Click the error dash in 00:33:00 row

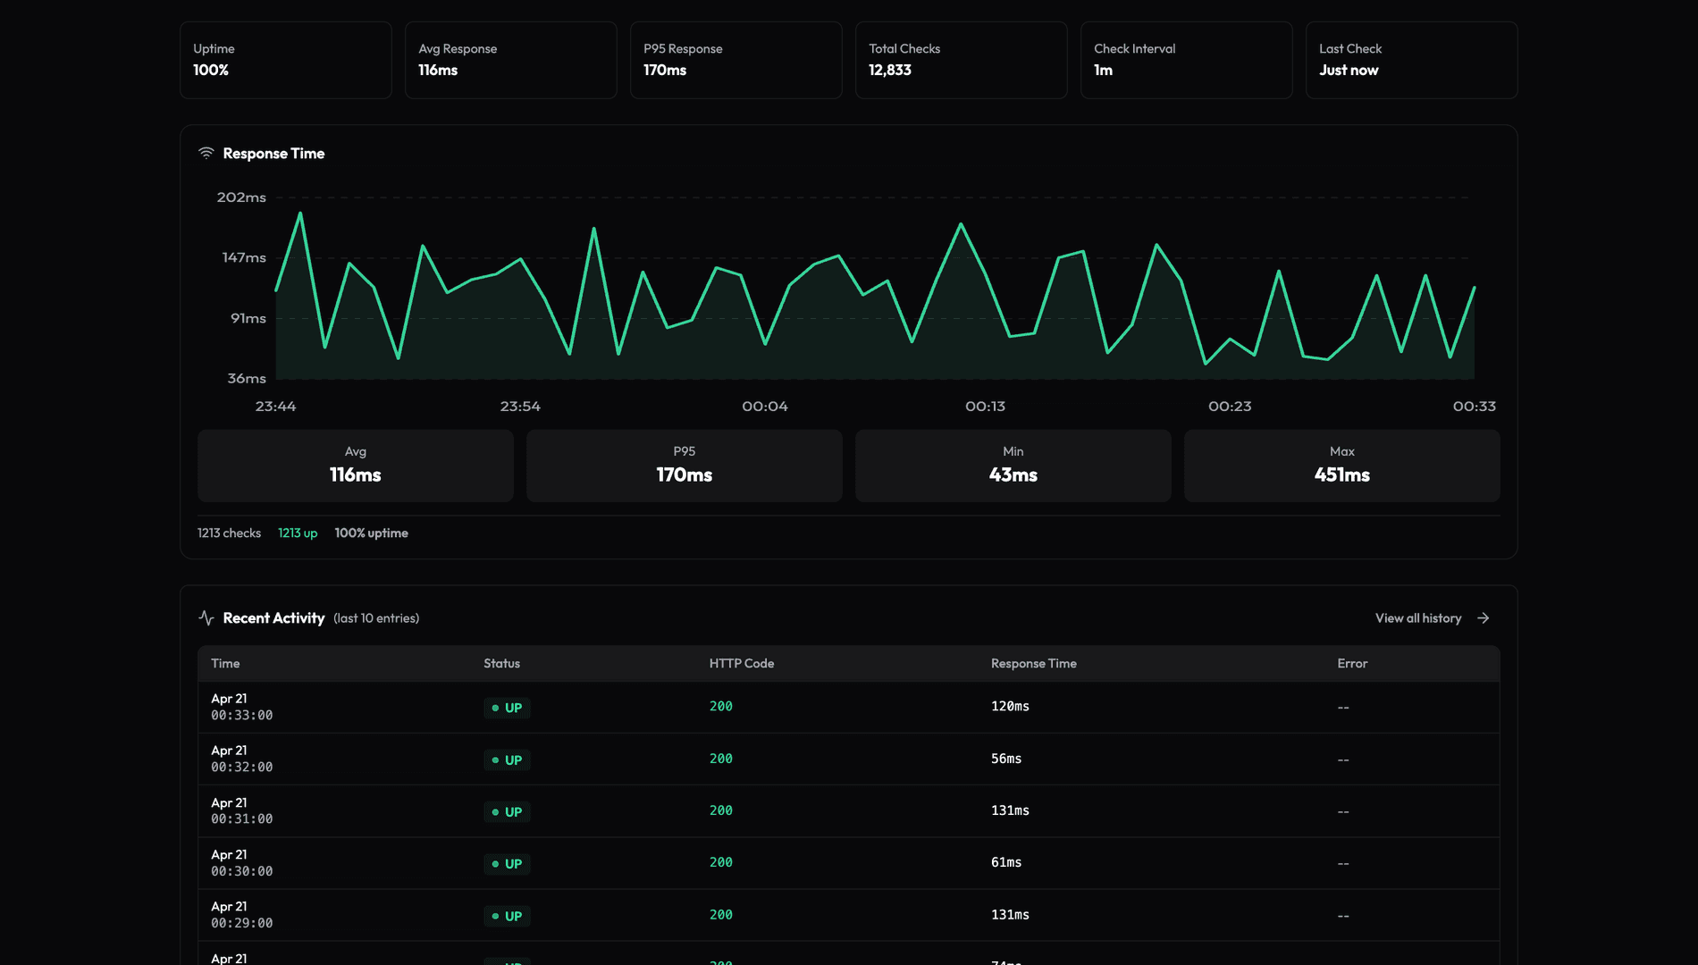[x=1343, y=708]
